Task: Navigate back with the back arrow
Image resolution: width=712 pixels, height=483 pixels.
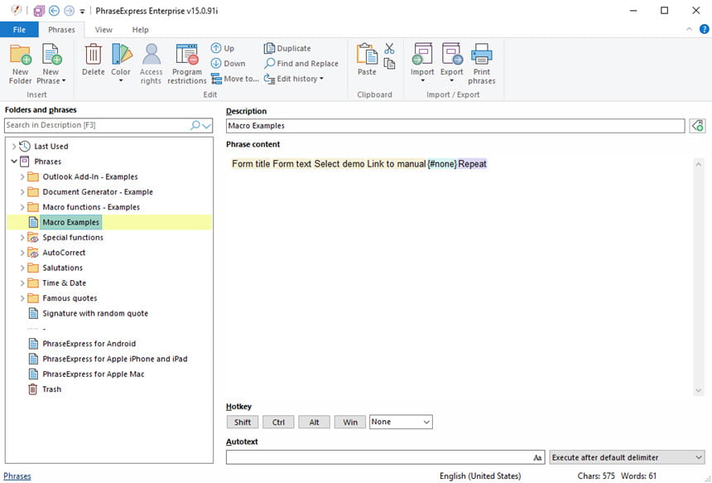Action: point(54,11)
